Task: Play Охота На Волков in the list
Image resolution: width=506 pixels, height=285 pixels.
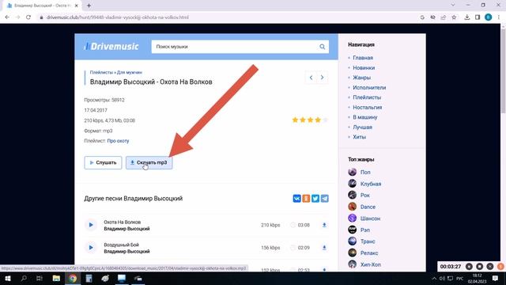Action: 91,225
